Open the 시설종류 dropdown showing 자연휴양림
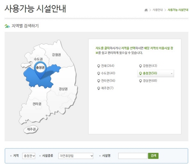 click(76, 156)
